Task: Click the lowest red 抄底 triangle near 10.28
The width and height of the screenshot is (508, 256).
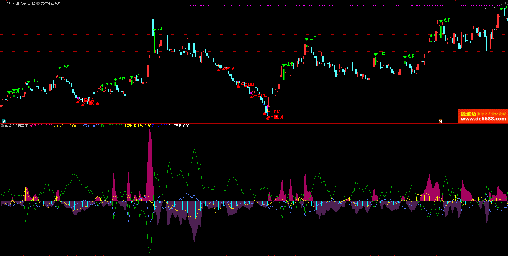Action: click(268, 118)
